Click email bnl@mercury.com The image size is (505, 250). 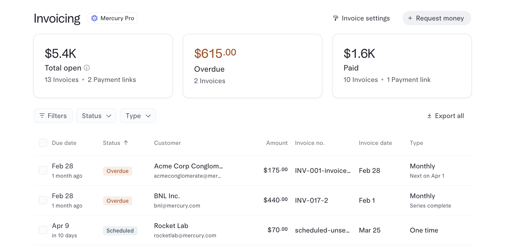(177, 206)
